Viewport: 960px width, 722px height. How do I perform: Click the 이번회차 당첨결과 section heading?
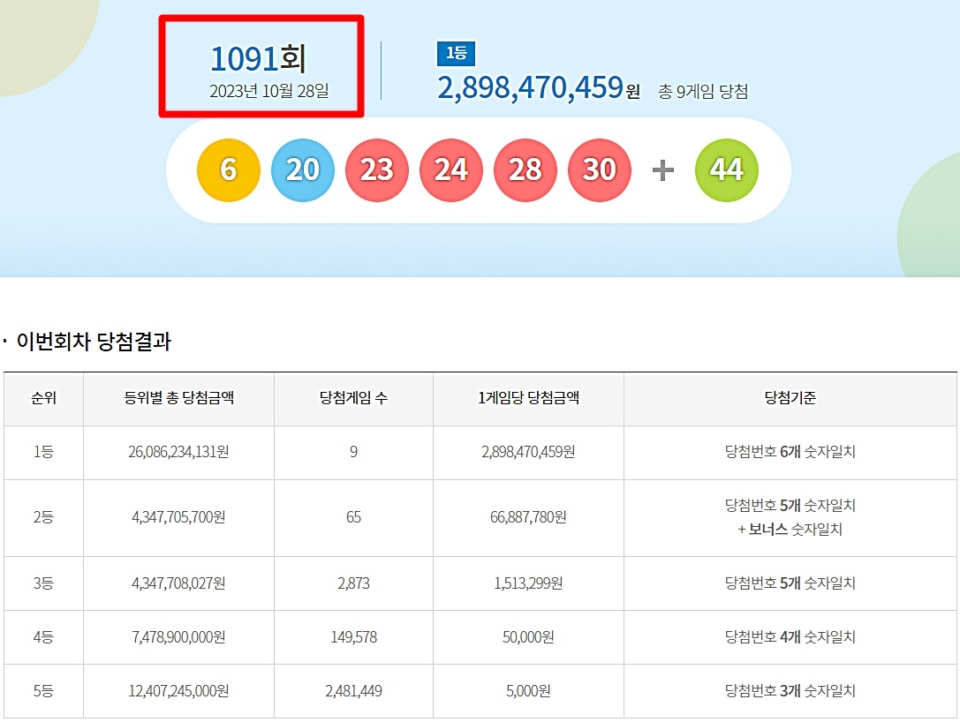(x=94, y=342)
